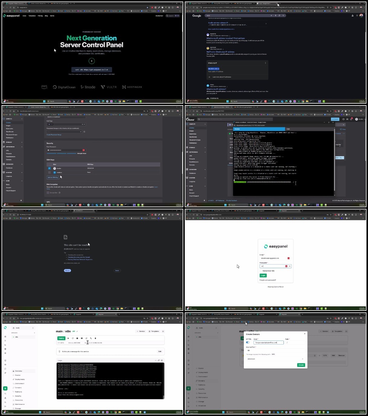Click the green Create button in Create Domain dialog
Screen dimensions: 368x416
[x=301, y=365]
